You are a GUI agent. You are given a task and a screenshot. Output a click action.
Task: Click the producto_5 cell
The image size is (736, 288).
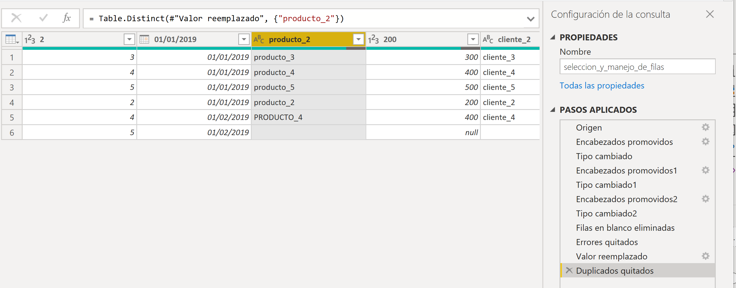pyautogui.click(x=308, y=87)
